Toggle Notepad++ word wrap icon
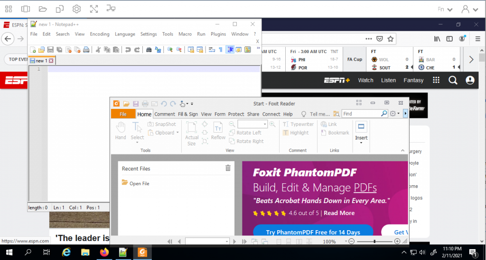 point(212,49)
